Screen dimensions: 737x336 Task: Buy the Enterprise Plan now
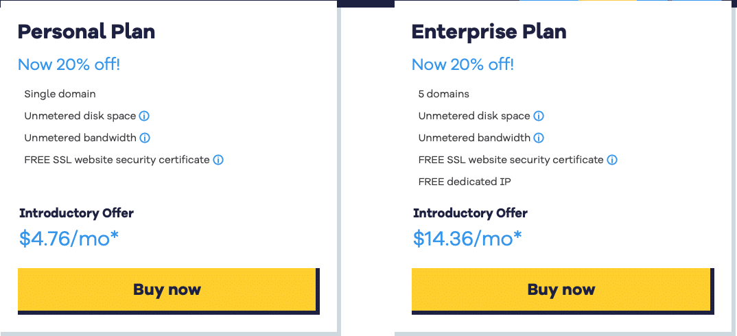pos(561,289)
